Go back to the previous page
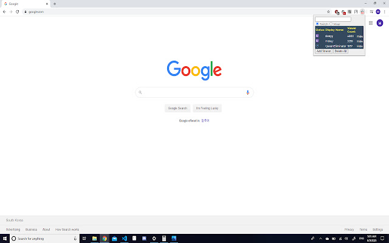The image size is (389, 243). [x=4, y=12]
